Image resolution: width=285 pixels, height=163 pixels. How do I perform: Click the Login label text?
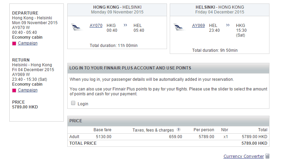(x=83, y=104)
